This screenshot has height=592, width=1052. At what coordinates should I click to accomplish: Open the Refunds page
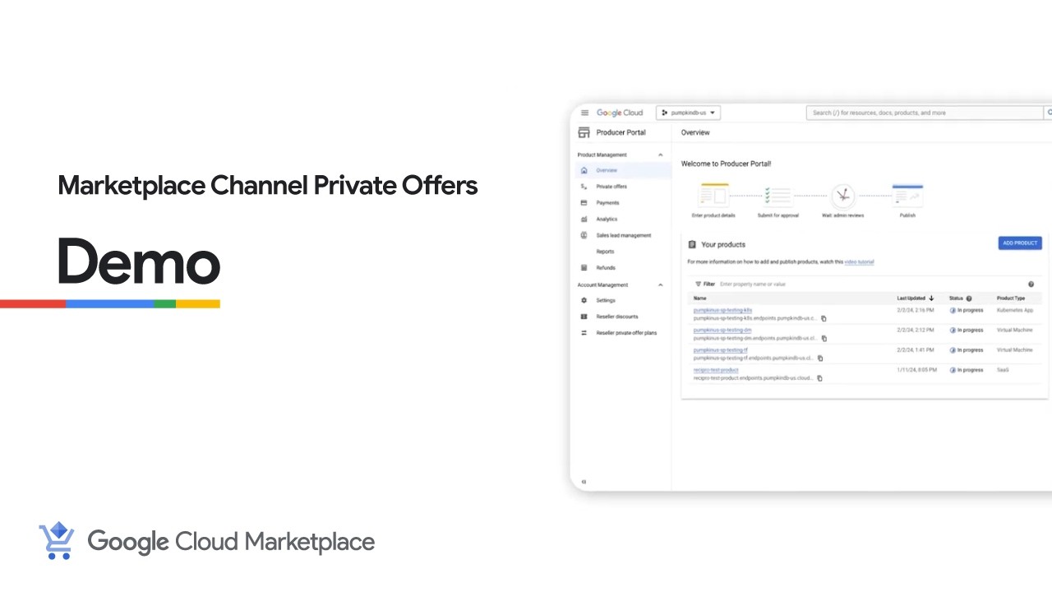[606, 268]
